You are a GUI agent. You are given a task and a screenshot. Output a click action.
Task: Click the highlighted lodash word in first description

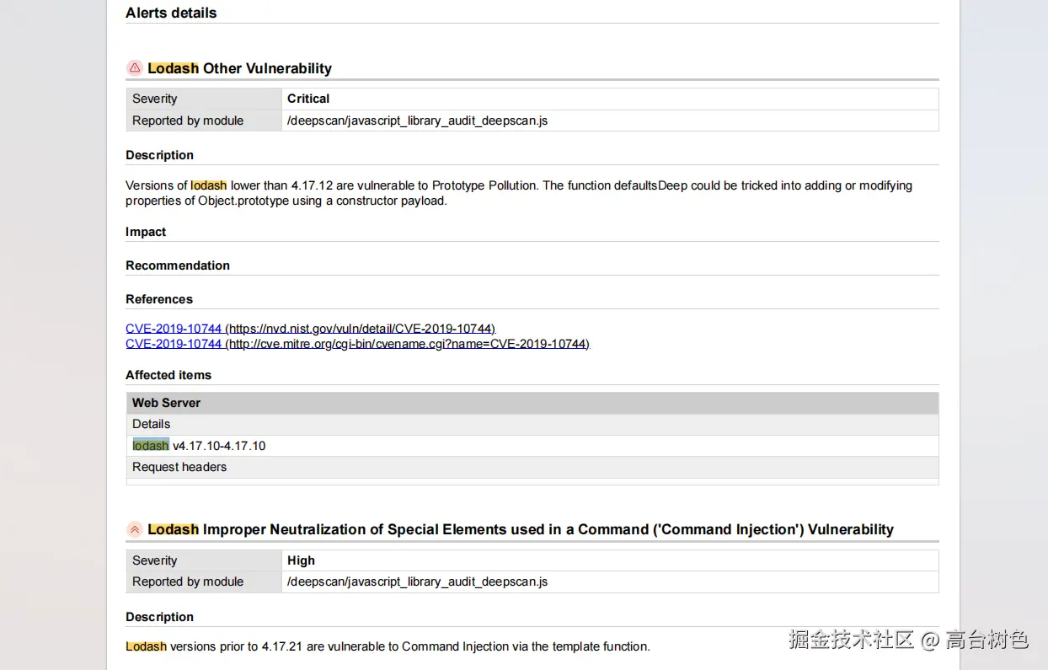[x=209, y=185]
